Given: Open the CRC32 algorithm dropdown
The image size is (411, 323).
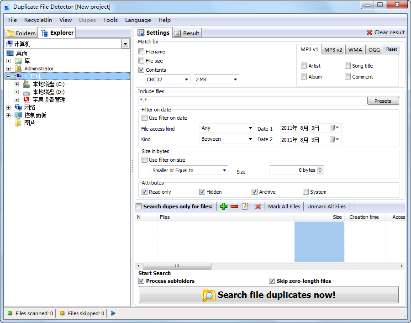Looking at the screenshot, I should click(167, 79).
